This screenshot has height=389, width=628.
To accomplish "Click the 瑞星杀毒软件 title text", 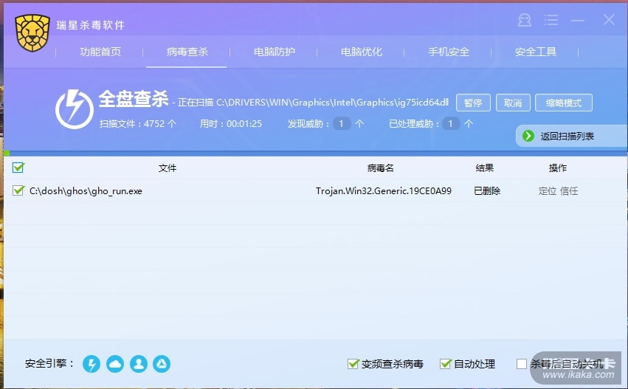I will [91, 25].
